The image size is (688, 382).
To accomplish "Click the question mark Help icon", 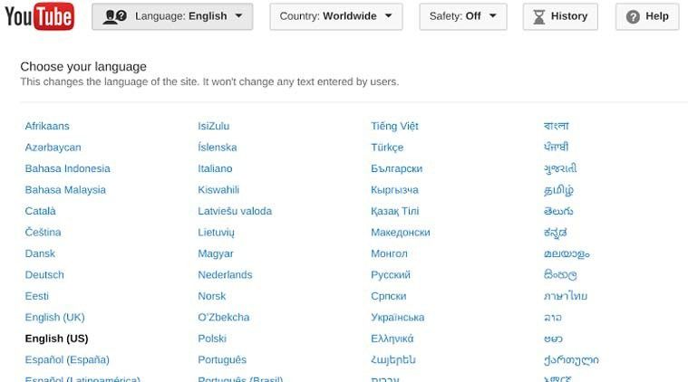I will point(633,16).
